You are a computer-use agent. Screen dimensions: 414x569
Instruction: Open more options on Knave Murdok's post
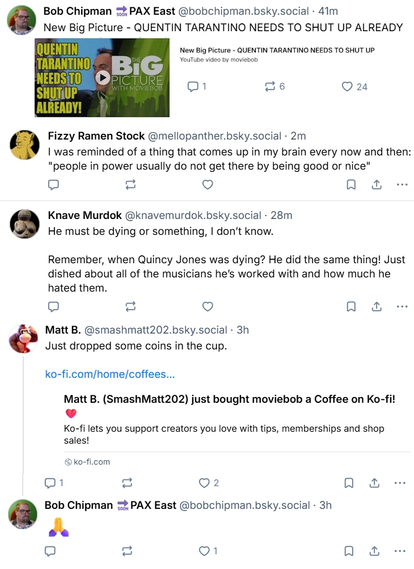pyautogui.click(x=402, y=307)
